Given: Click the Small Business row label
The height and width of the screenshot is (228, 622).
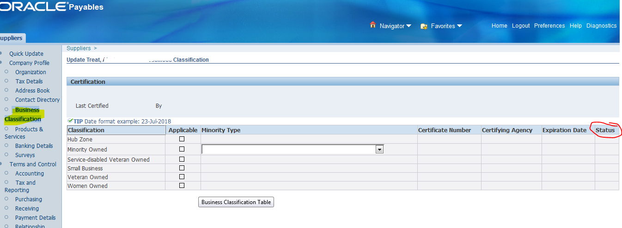Looking at the screenshot, I should coord(85,168).
